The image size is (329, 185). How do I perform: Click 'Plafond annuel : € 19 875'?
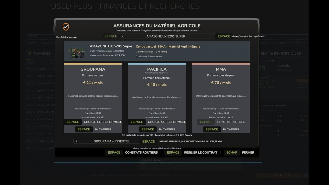point(221,117)
